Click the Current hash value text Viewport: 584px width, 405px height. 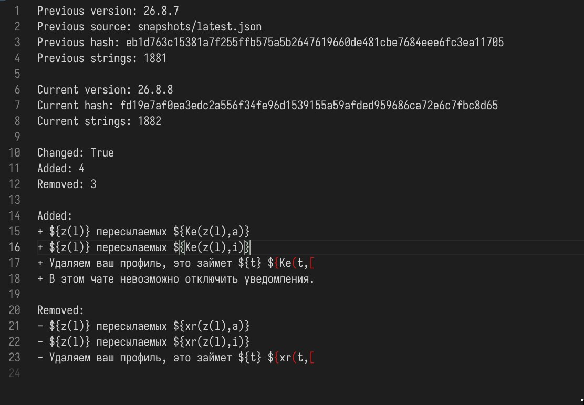(309, 106)
